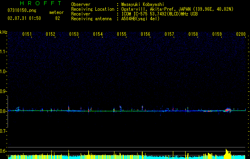Click the Receiving Location label
Viewport: 250px width, 159px height.
coord(93,9)
